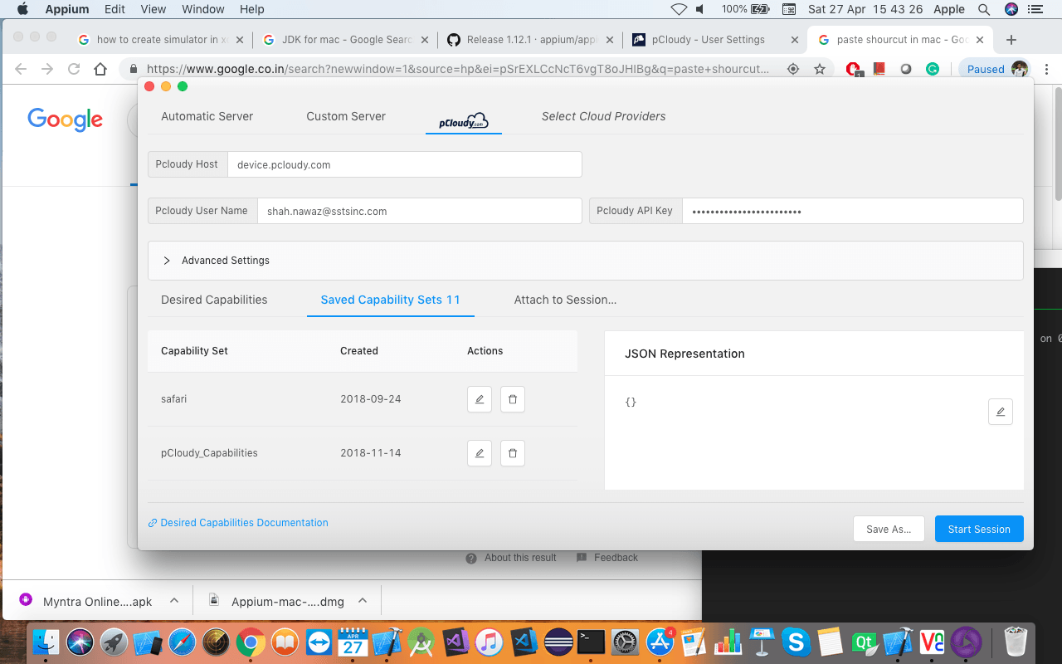The width and height of the screenshot is (1062, 664).
Task: Open Spotlight search in menu bar
Action: 984,9
